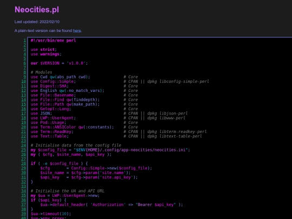Viewport: 292px width, 219px height.
Task: Jump to line number 29 anchor
Action: (x=24, y=168)
